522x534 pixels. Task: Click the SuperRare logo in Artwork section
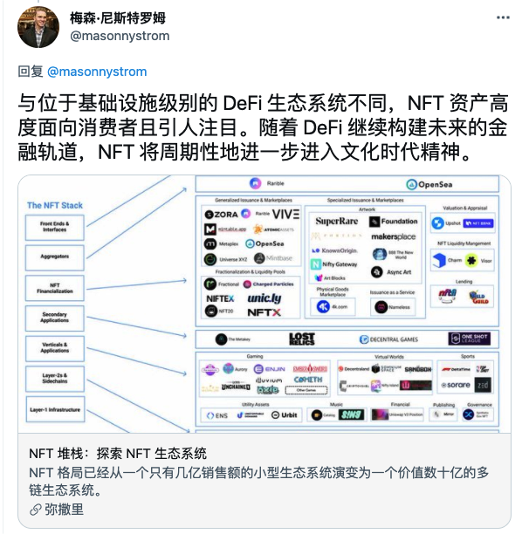click(x=337, y=221)
